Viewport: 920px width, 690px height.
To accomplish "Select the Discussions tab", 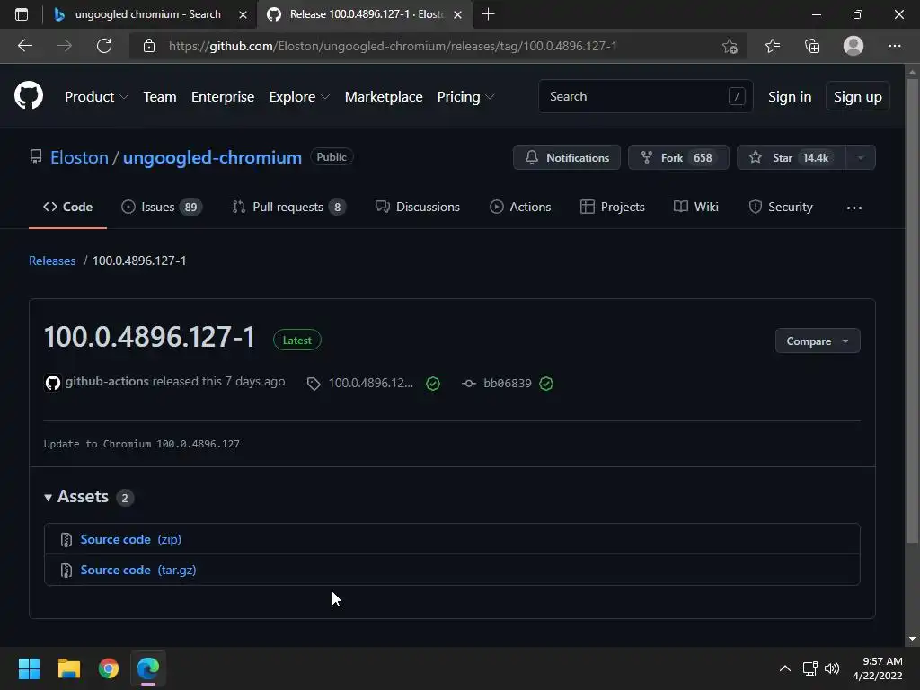I will pyautogui.click(x=418, y=208).
